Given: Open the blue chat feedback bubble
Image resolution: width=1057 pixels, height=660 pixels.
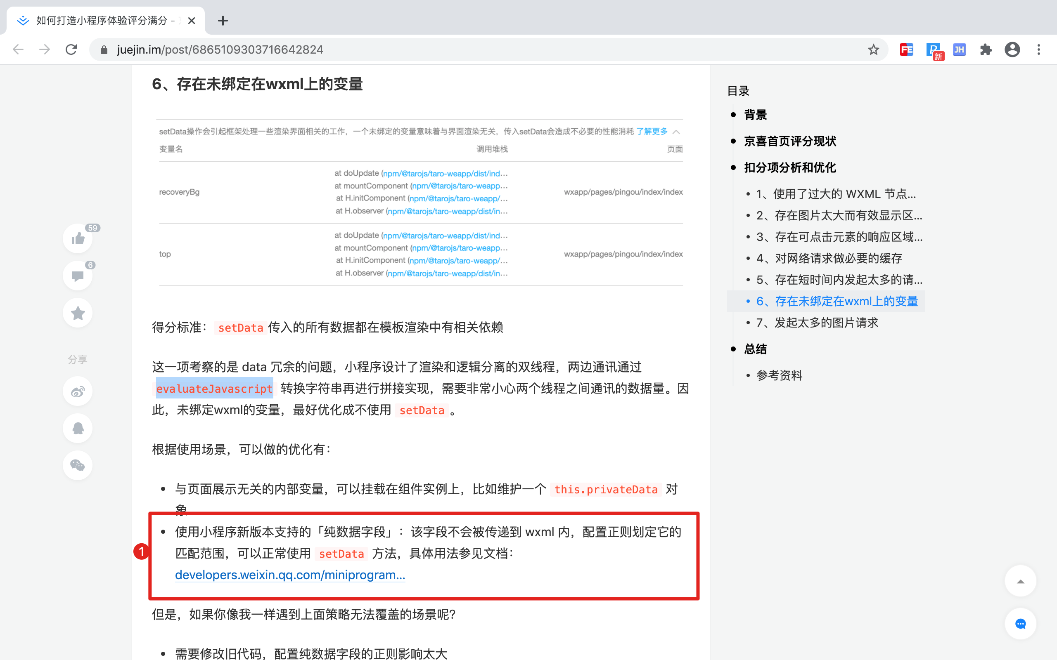Looking at the screenshot, I should coord(1020,624).
